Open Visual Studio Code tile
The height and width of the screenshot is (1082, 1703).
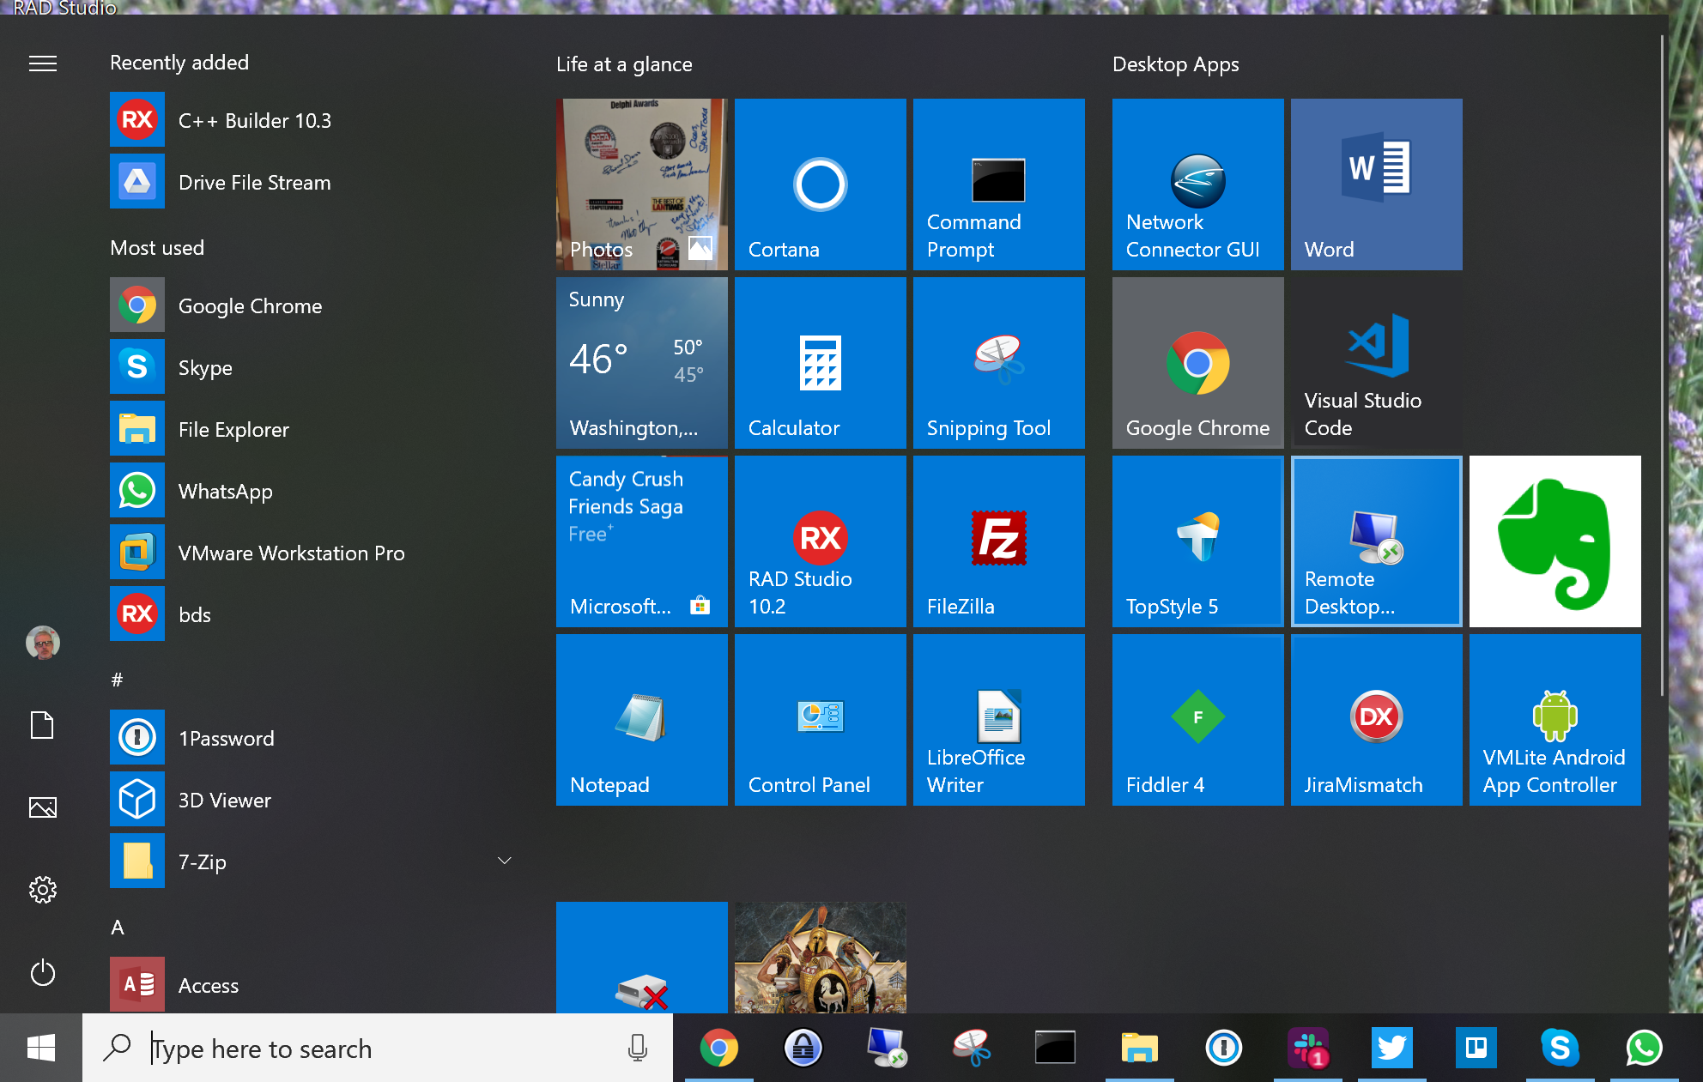(x=1376, y=362)
